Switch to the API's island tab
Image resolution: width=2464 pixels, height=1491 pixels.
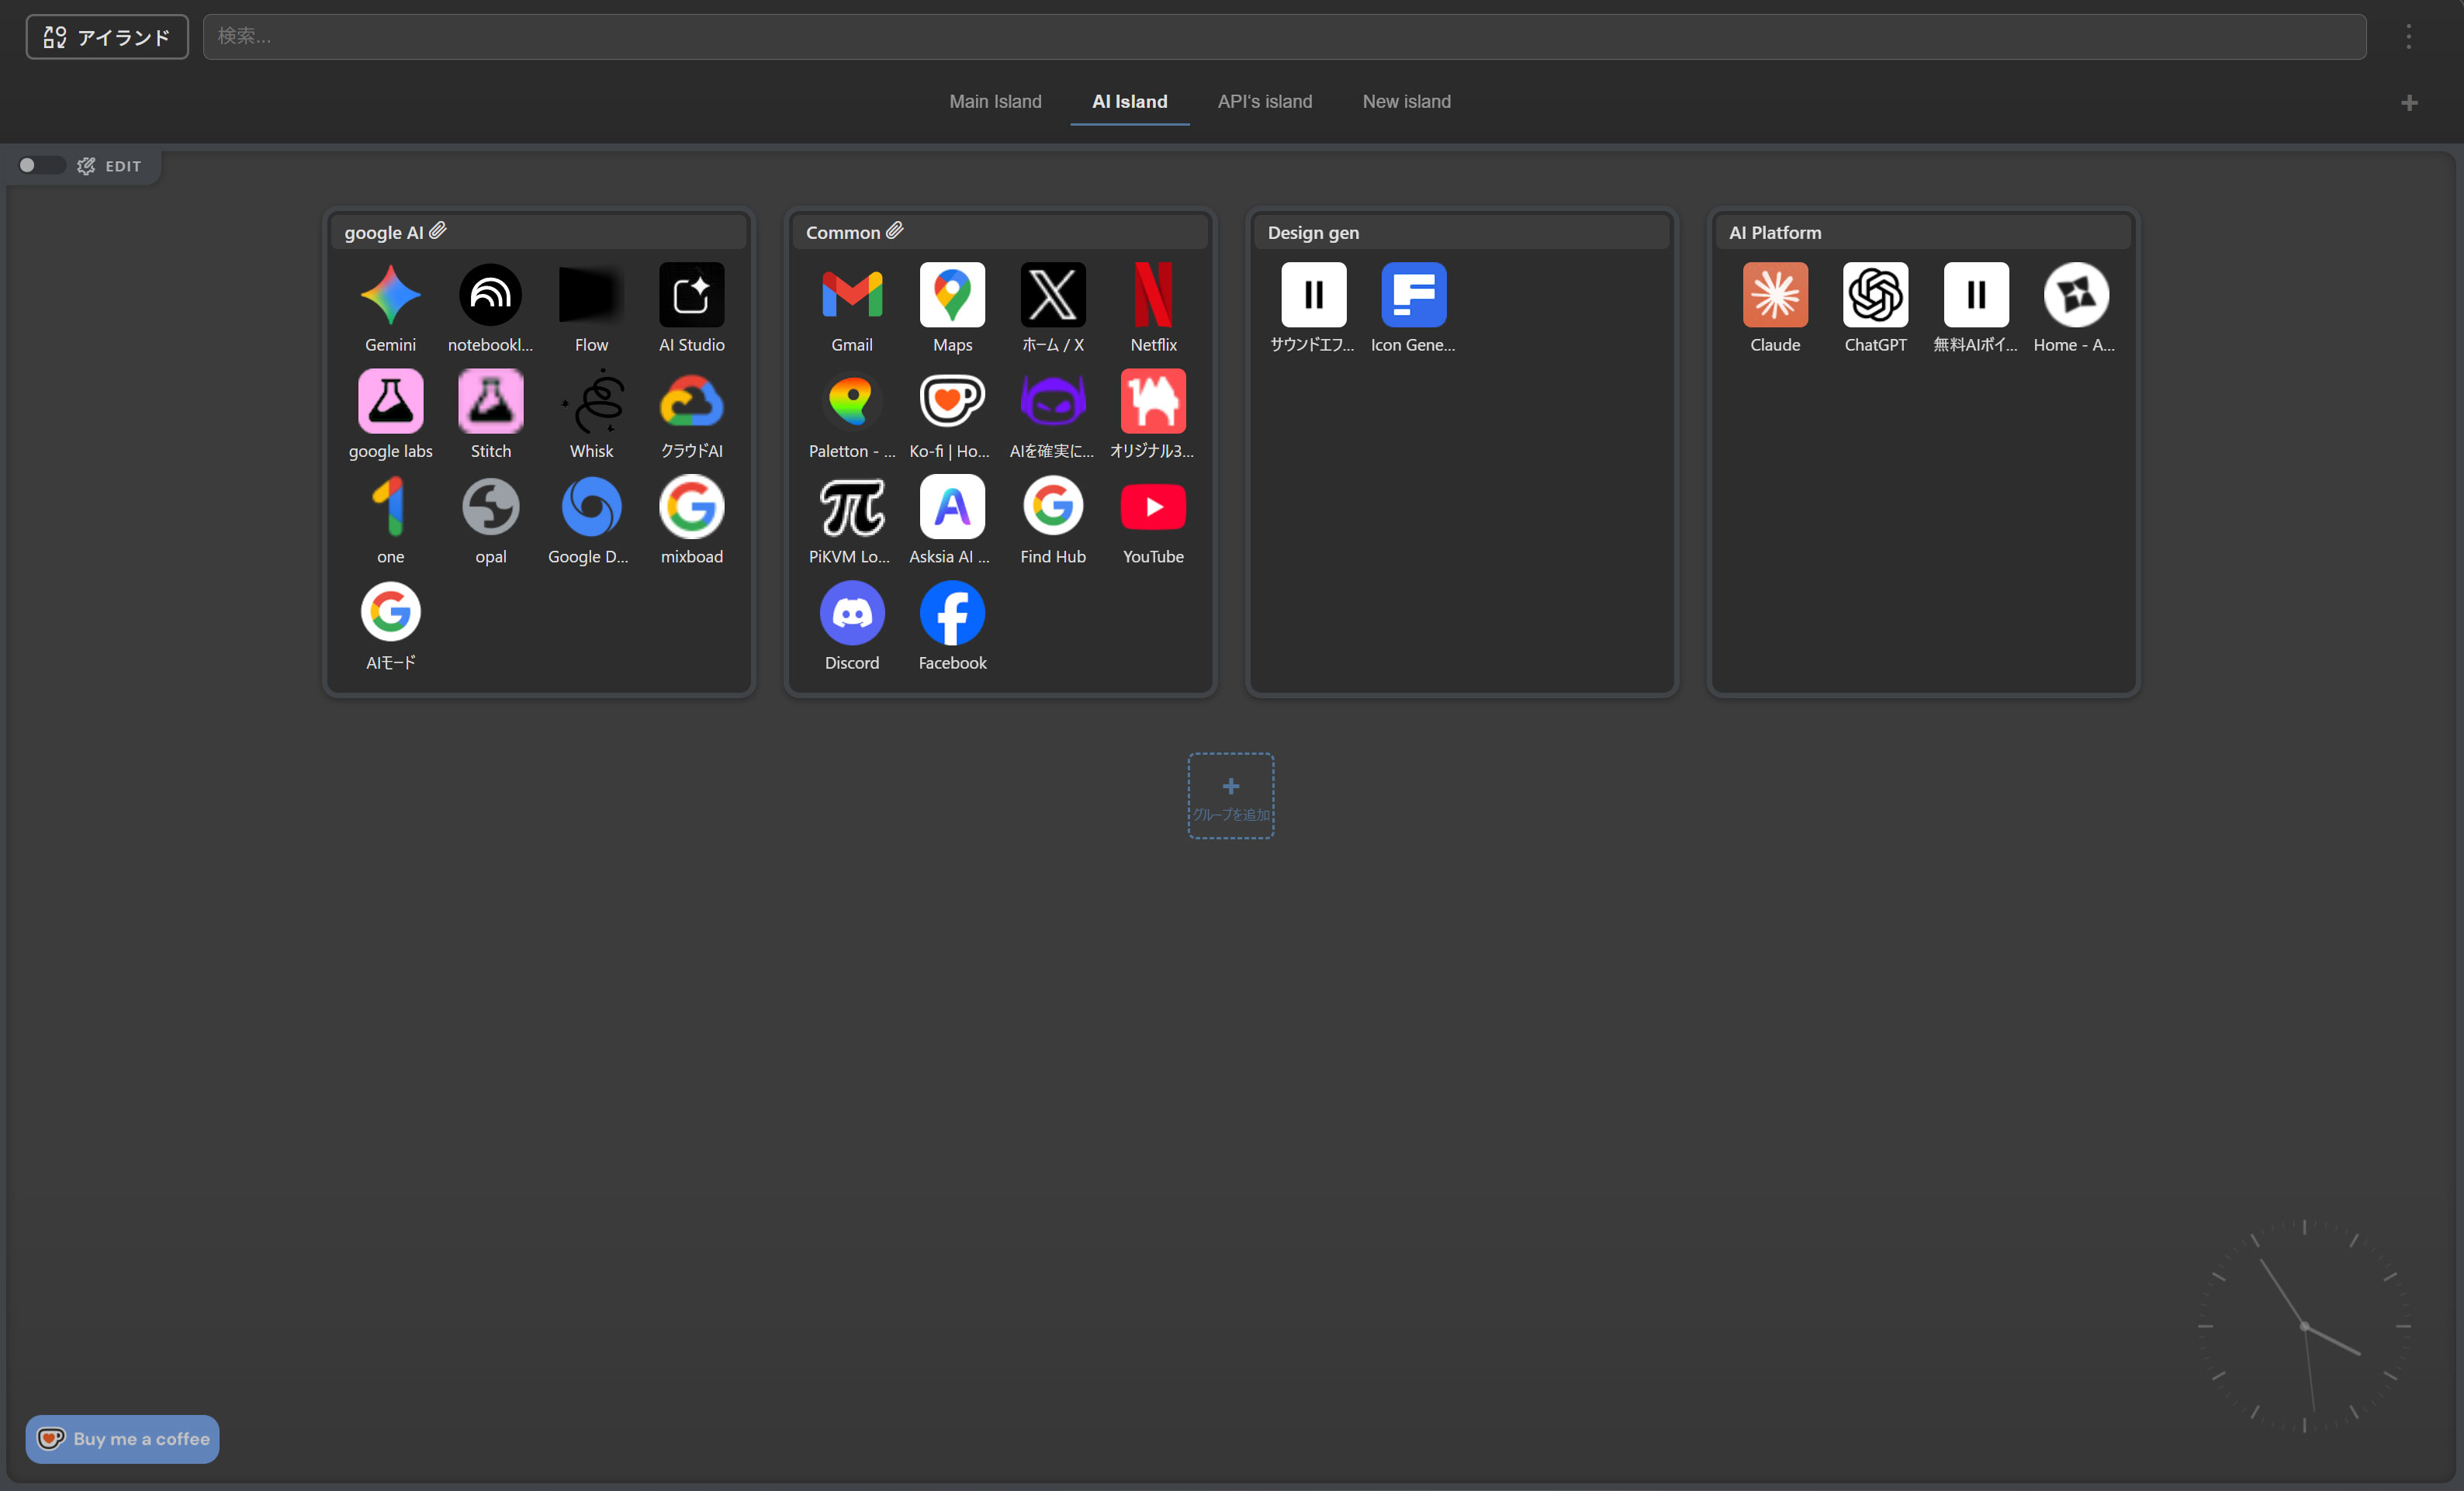tap(1264, 101)
